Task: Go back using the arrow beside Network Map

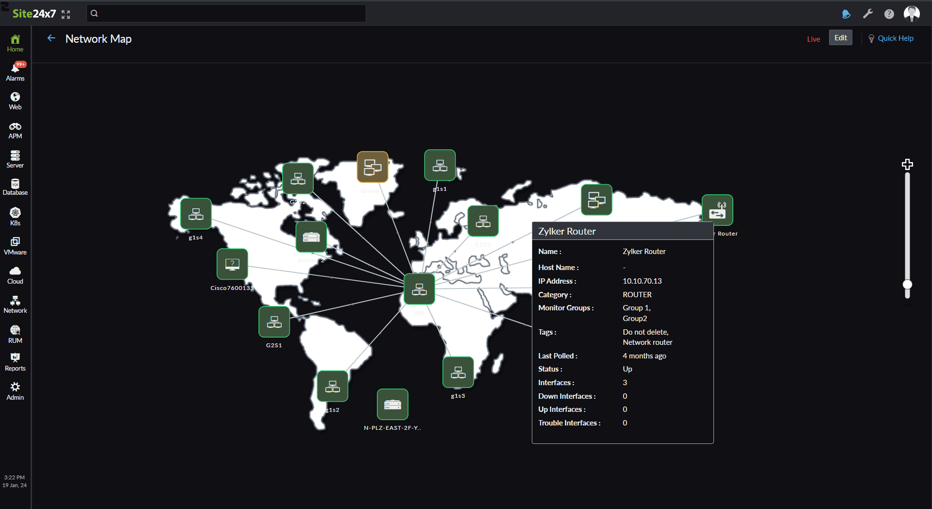Action: 51,38
